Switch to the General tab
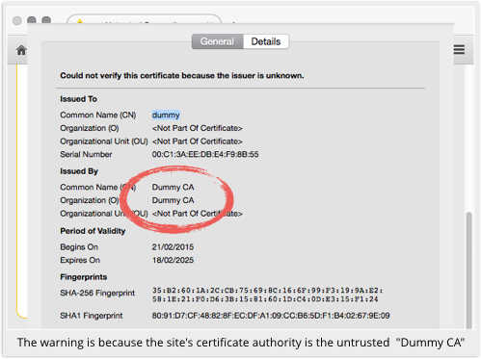The width and height of the screenshot is (481, 359). tap(217, 41)
